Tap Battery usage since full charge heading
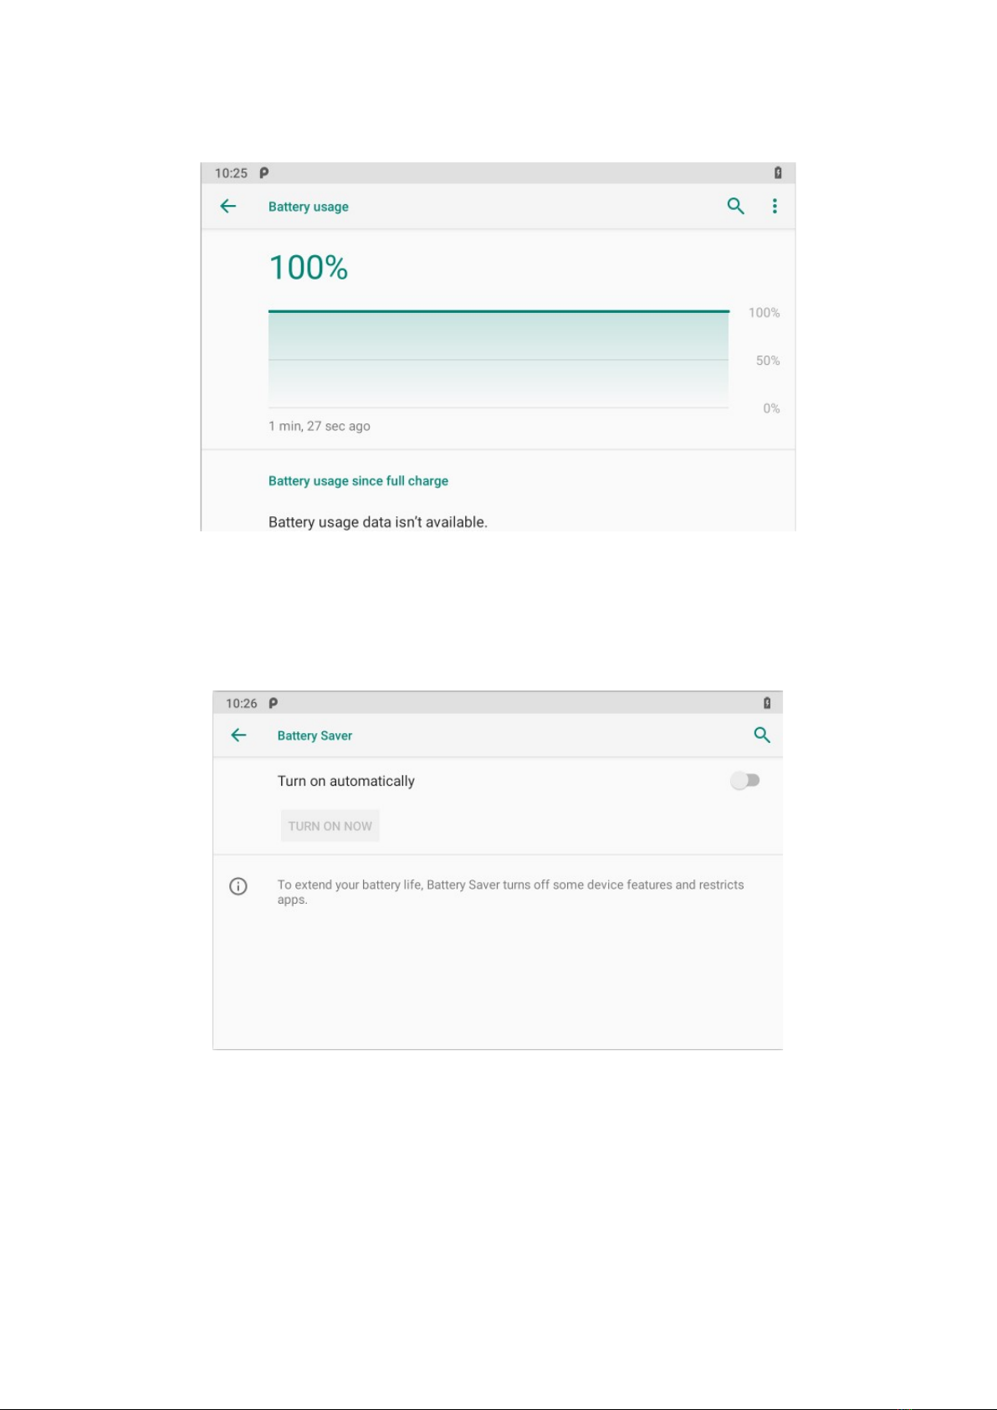997x1410 pixels. [358, 481]
